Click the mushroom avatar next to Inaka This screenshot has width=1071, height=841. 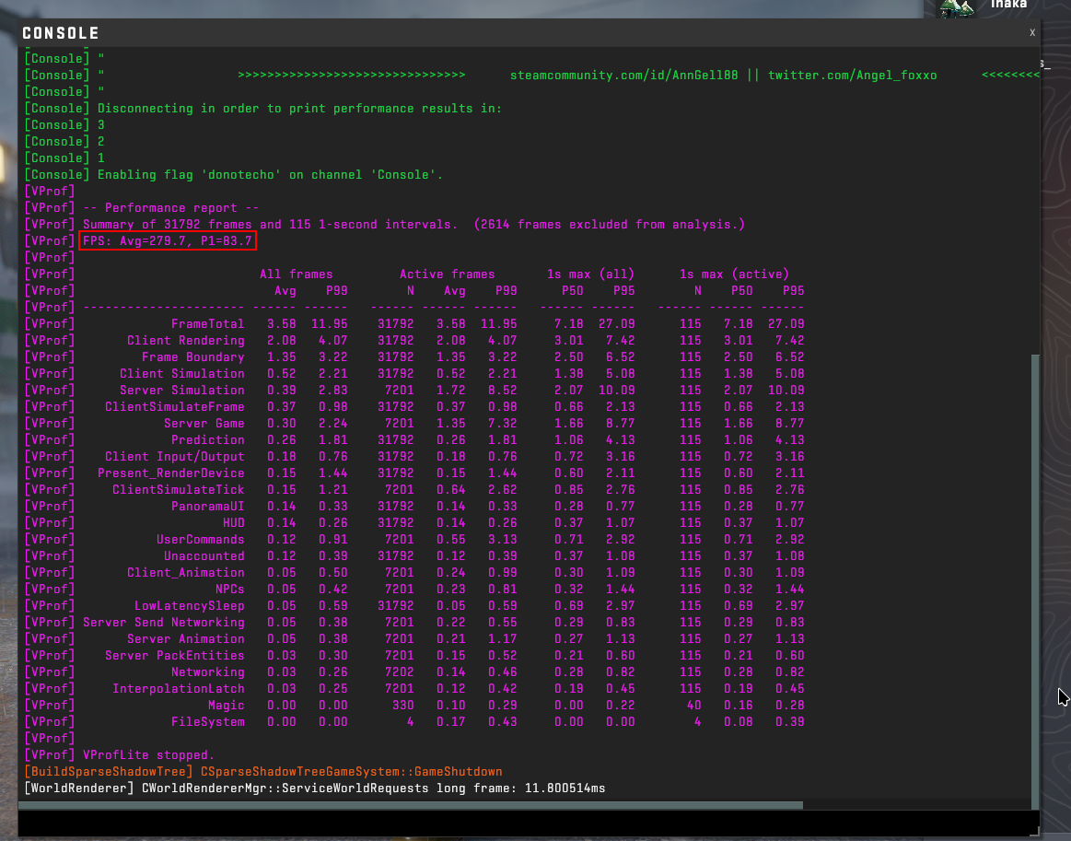pyautogui.click(x=956, y=7)
